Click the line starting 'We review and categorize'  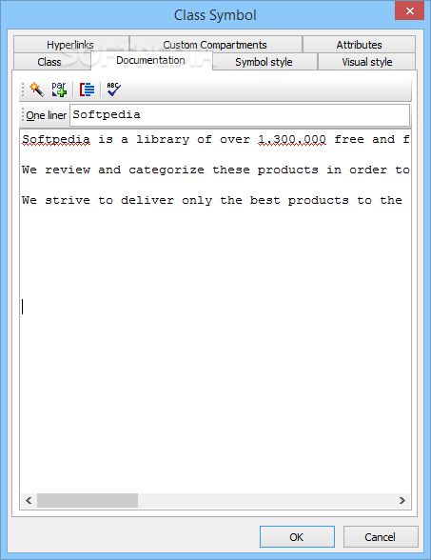click(215, 170)
